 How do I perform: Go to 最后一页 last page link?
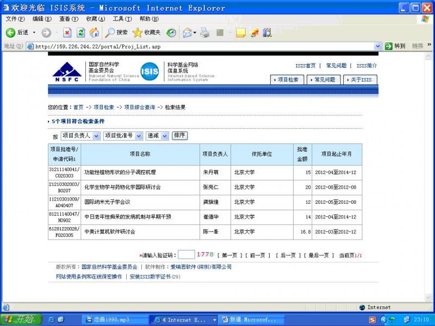coord(319,255)
